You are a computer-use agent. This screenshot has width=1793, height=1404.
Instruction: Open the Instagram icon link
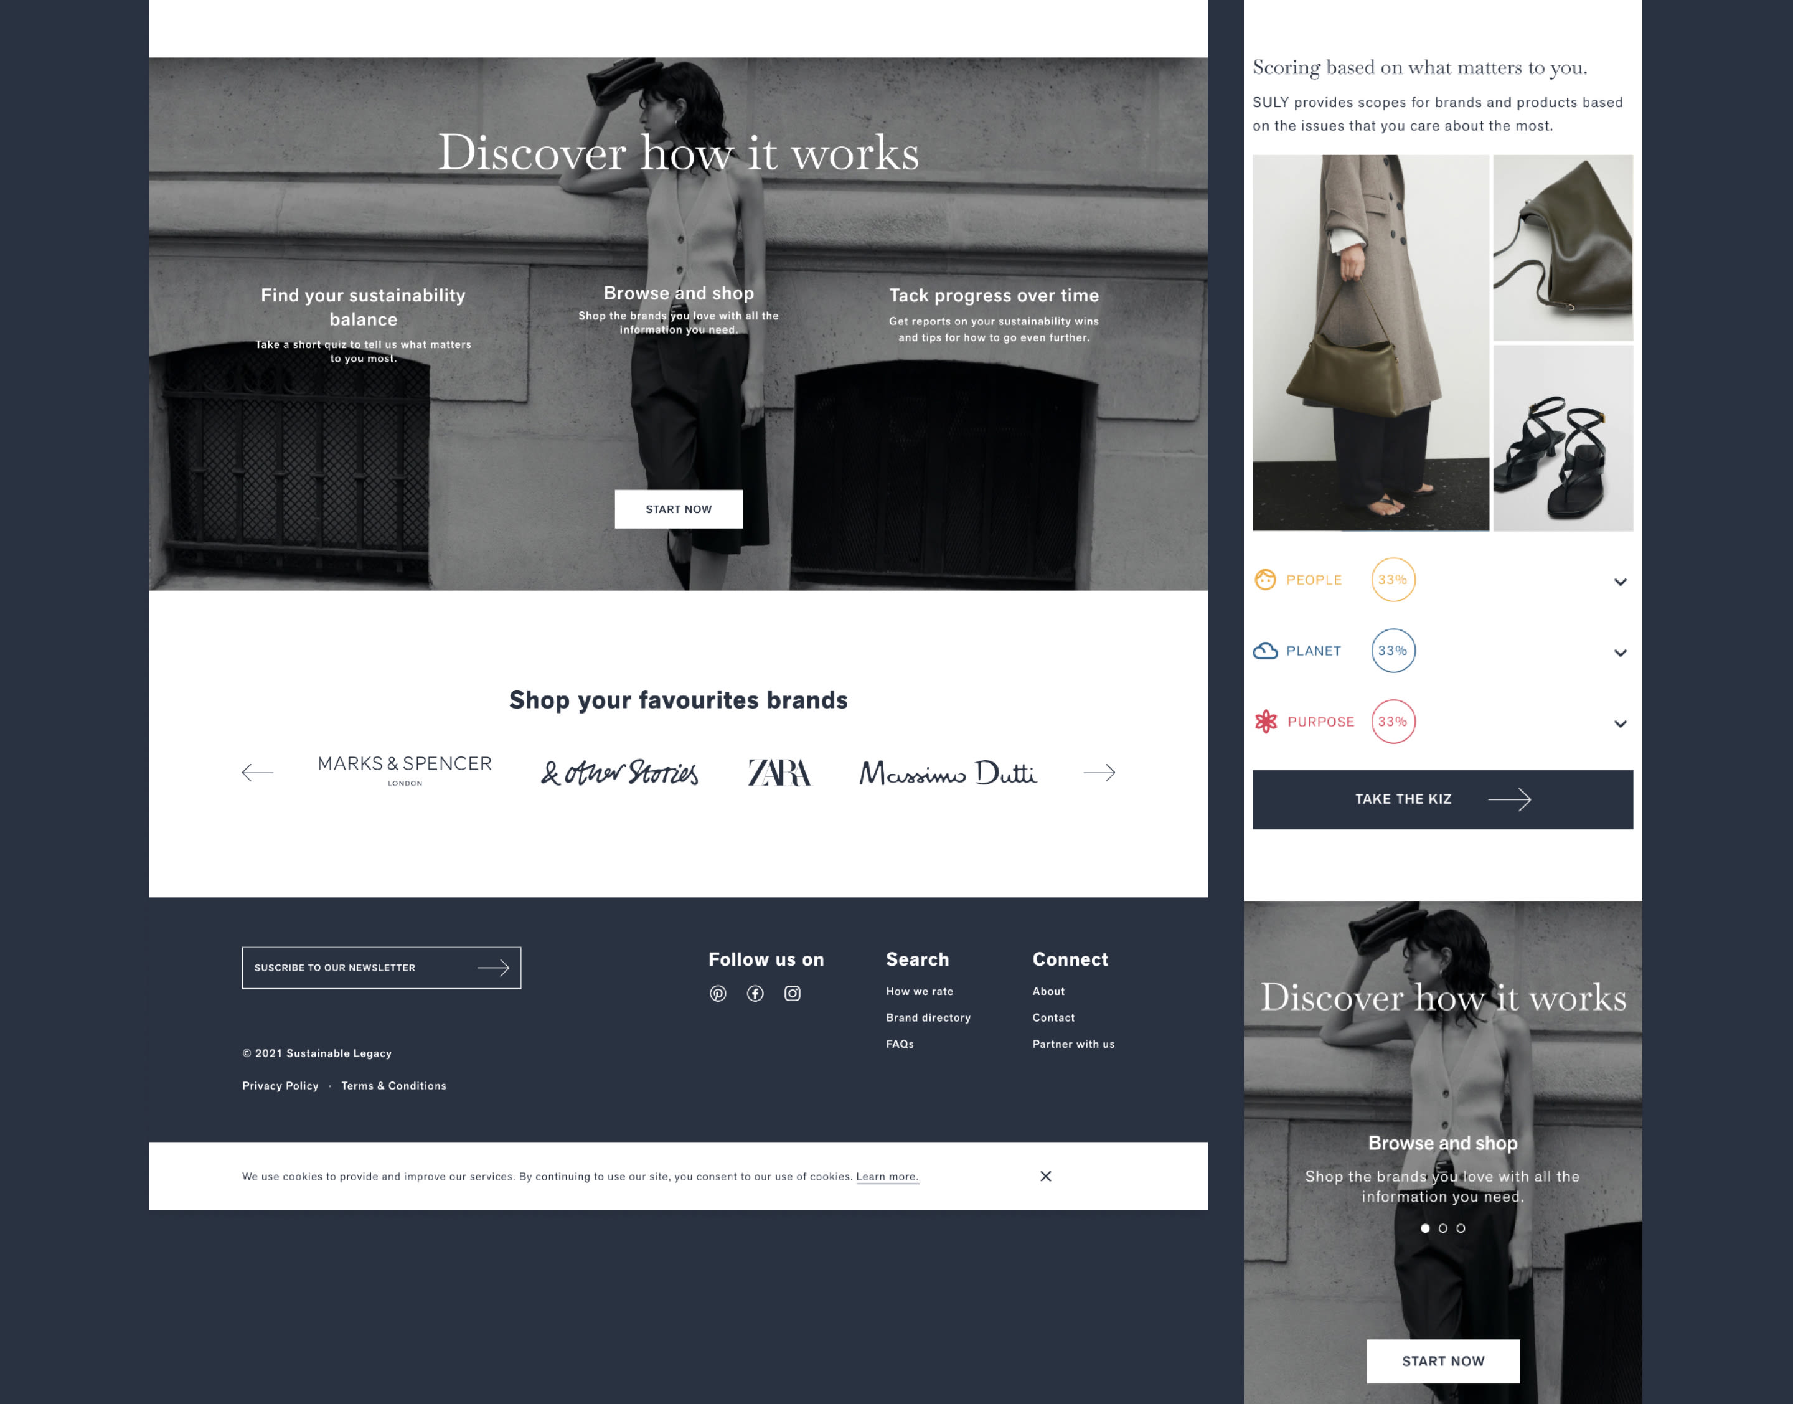coord(792,993)
